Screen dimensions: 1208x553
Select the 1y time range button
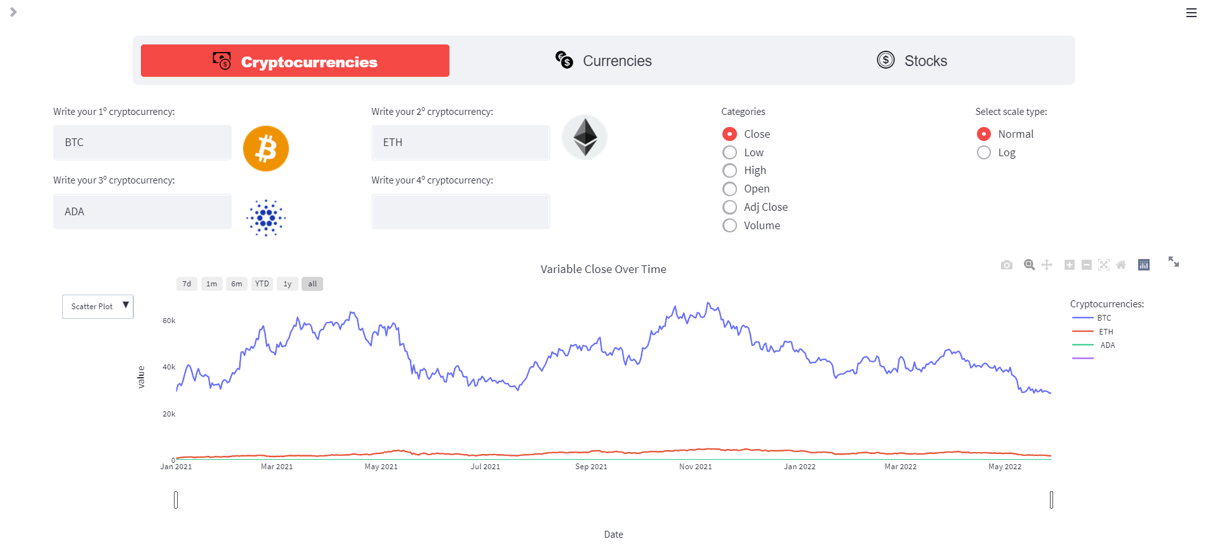(x=287, y=284)
